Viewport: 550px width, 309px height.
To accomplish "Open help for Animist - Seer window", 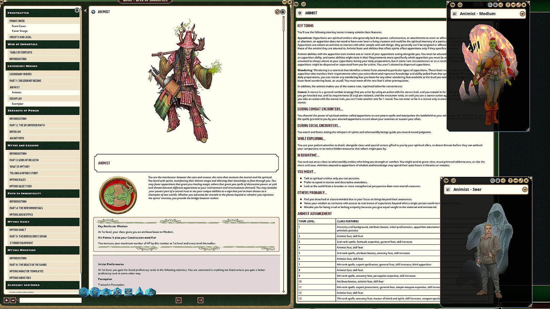I will coord(510,181).
